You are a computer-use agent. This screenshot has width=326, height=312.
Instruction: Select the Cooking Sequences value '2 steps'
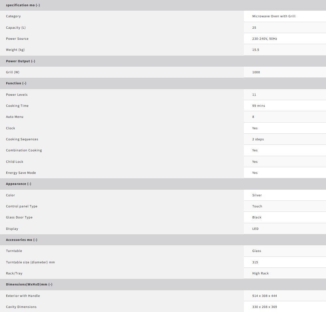(258, 139)
